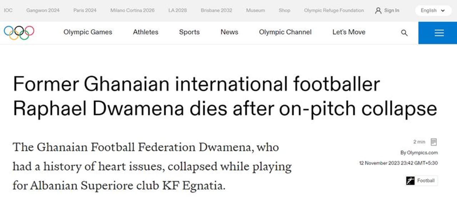Screen dimensions: 457x205
Task: Open the search magnifier icon
Action: pyautogui.click(x=404, y=33)
